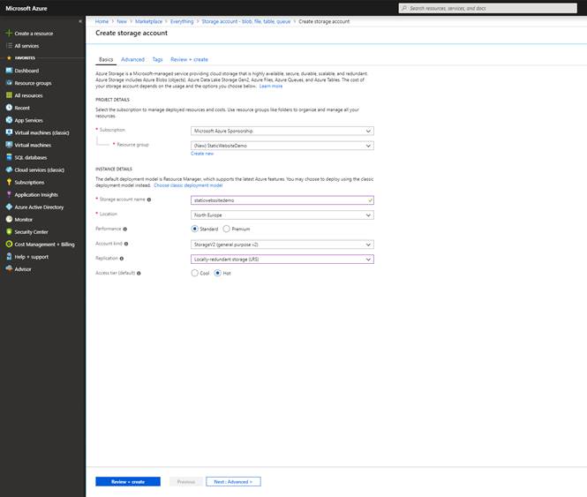Open the Advisor icon in sidebar

pos(9,268)
